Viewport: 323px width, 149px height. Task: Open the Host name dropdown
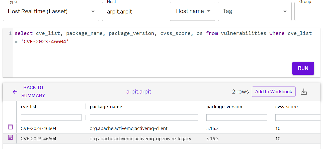193,11
